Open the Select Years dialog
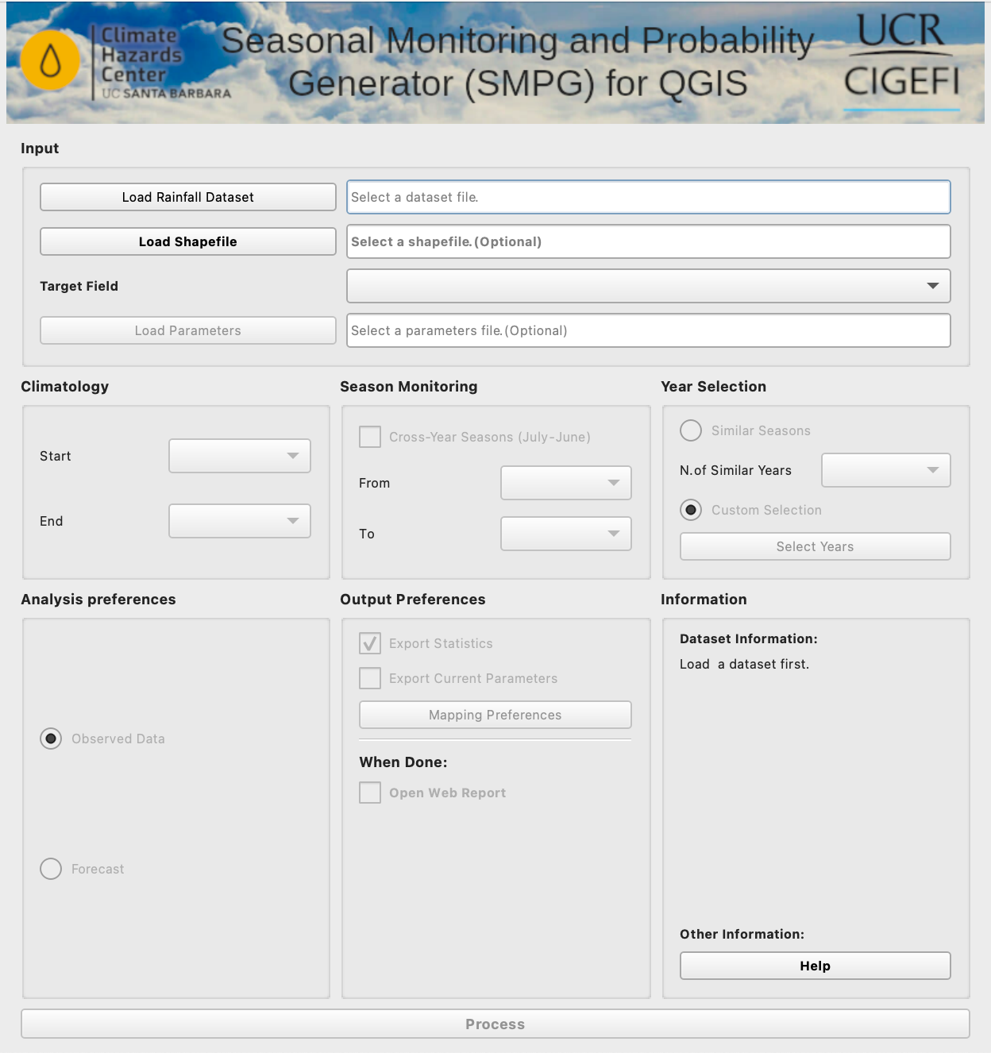The width and height of the screenshot is (991, 1053). (815, 546)
